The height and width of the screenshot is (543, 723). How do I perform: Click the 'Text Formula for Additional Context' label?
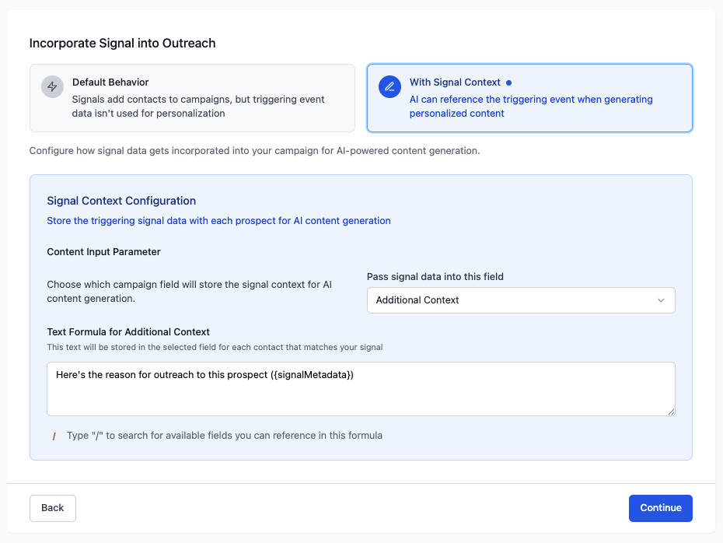pyautogui.click(x=128, y=332)
